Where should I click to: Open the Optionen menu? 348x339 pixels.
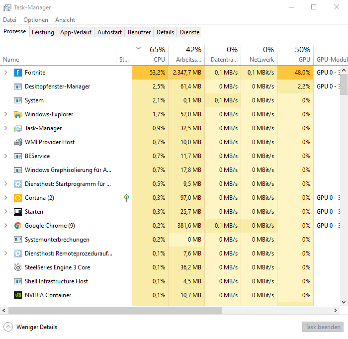click(x=36, y=20)
